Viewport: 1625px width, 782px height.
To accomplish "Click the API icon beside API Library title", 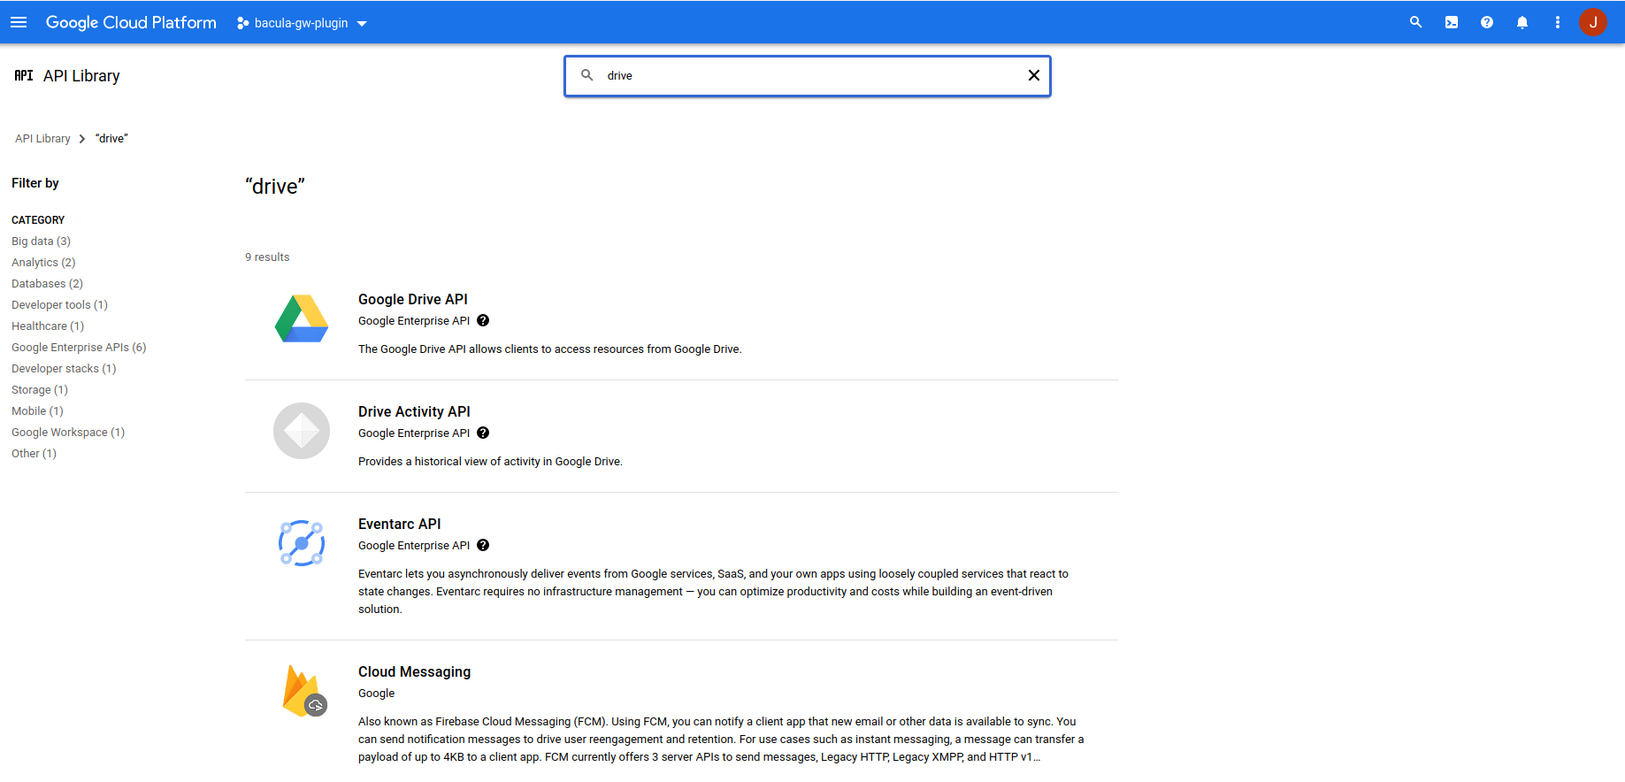I will click(x=24, y=76).
